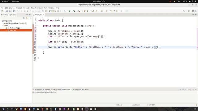
Task: Click Collapse All in Package Explorer
Action: (24, 18)
